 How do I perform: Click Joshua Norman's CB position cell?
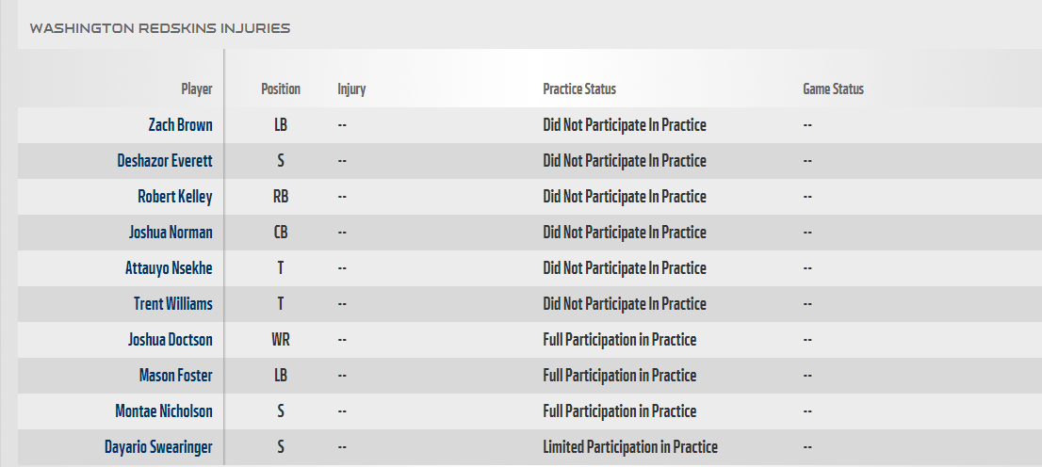(281, 233)
